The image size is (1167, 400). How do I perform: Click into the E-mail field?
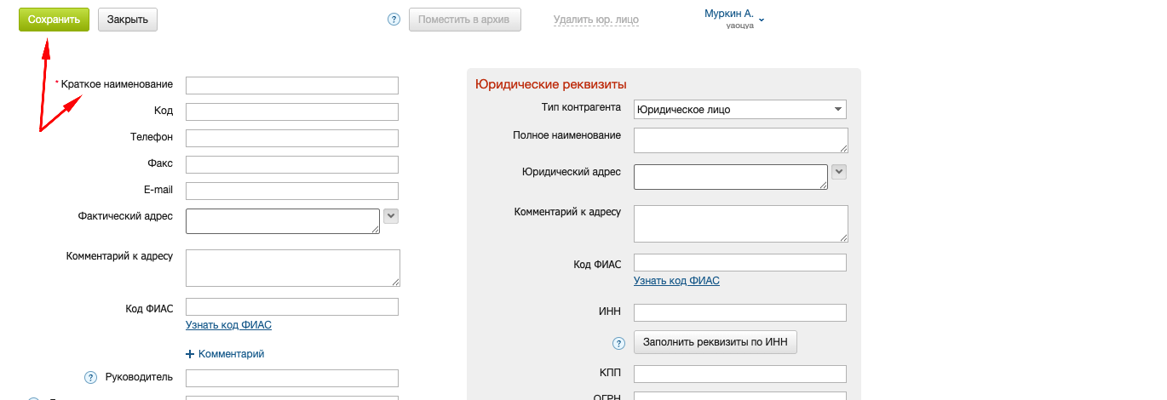point(291,191)
